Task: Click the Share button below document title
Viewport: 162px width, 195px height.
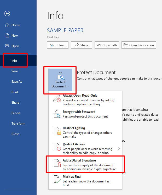Action: 81,45
